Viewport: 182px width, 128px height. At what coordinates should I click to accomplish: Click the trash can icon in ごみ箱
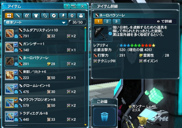104,117
